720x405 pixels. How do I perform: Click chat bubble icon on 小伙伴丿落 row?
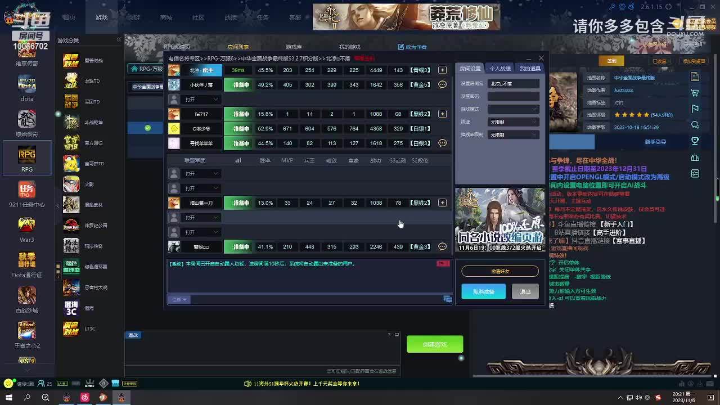[x=442, y=85]
